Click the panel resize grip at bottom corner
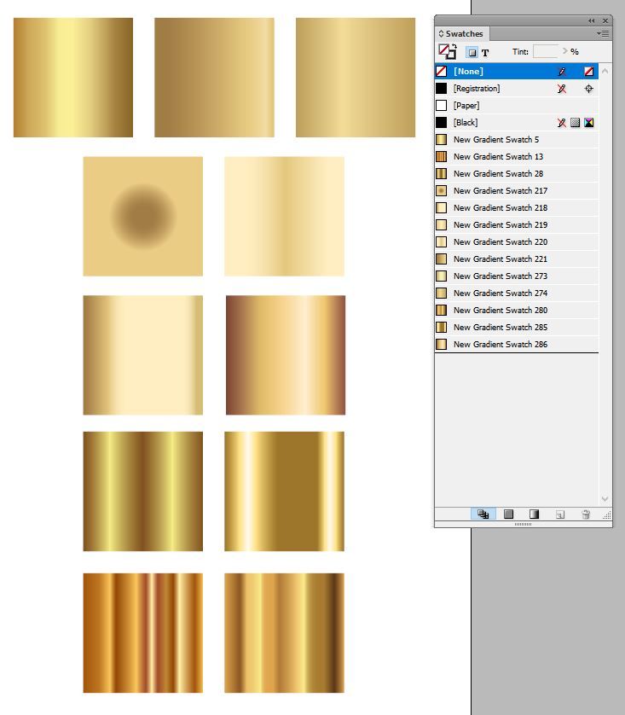This screenshot has width=625, height=715. [x=607, y=515]
